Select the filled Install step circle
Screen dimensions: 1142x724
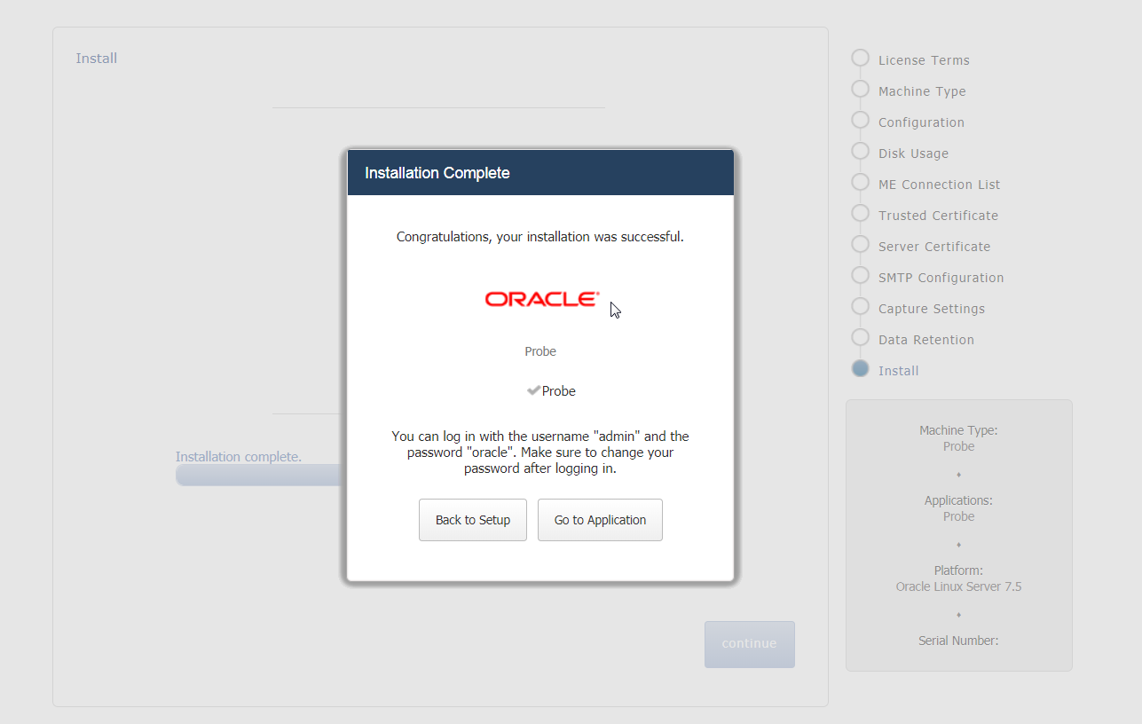[x=860, y=368]
